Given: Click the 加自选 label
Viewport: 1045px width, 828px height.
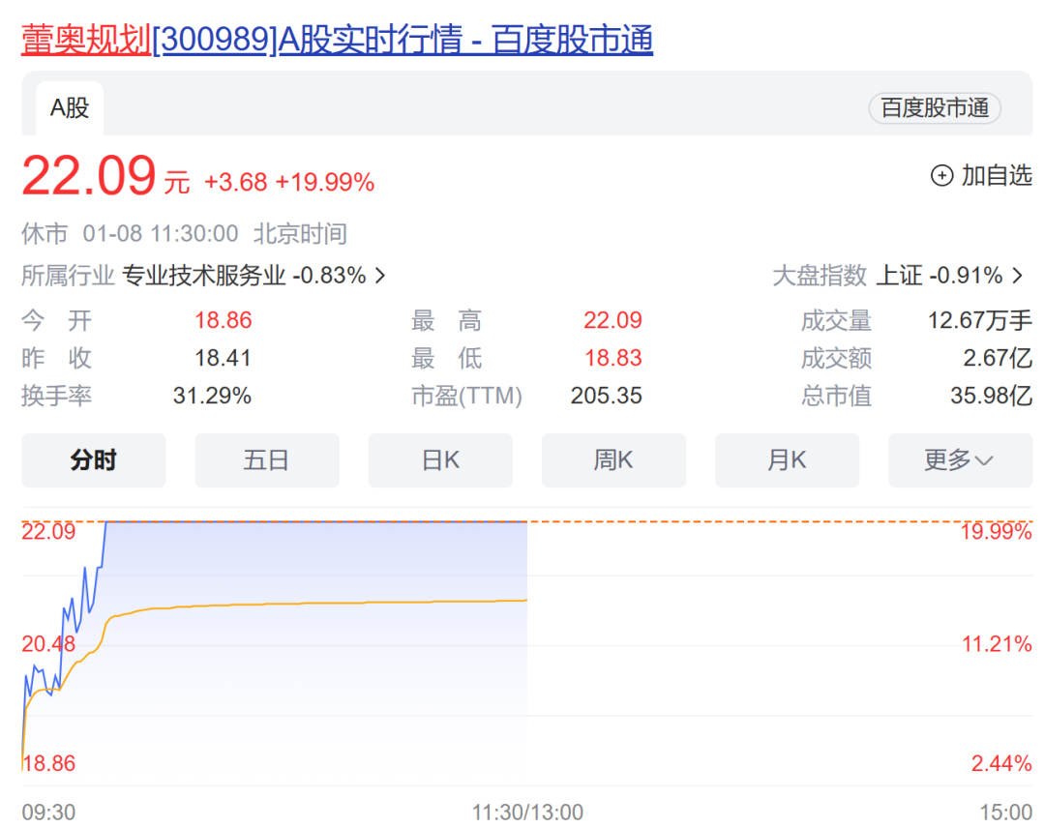Looking at the screenshot, I should click(x=997, y=176).
